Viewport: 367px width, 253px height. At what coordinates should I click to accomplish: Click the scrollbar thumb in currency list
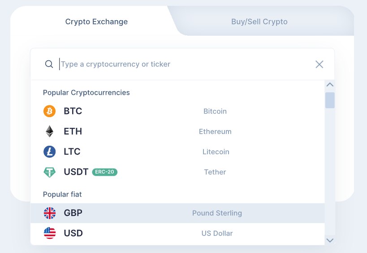click(330, 100)
